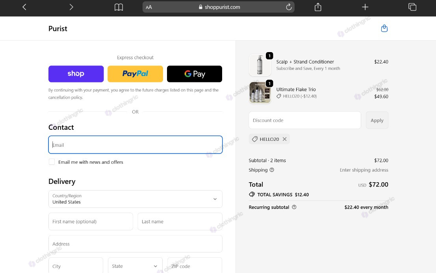Click Scalp + Strand Conditioner product thumbnail
This screenshot has width=436, height=273.
[260, 65]
